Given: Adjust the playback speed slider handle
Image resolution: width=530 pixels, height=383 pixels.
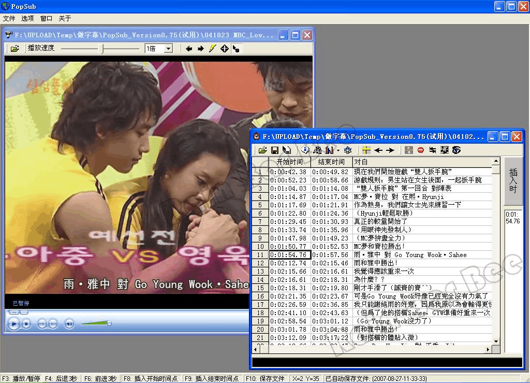Looking at the screenshot, I should point(103,49).
